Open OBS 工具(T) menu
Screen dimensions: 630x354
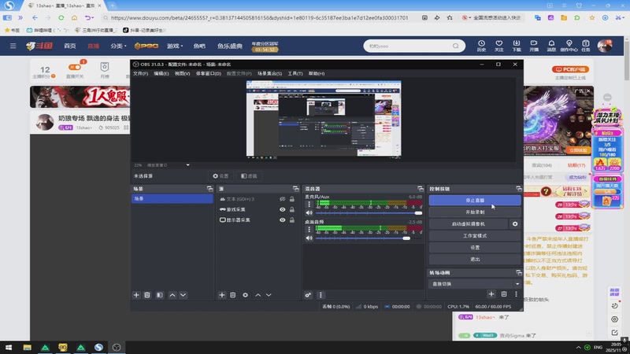(295, 73)
